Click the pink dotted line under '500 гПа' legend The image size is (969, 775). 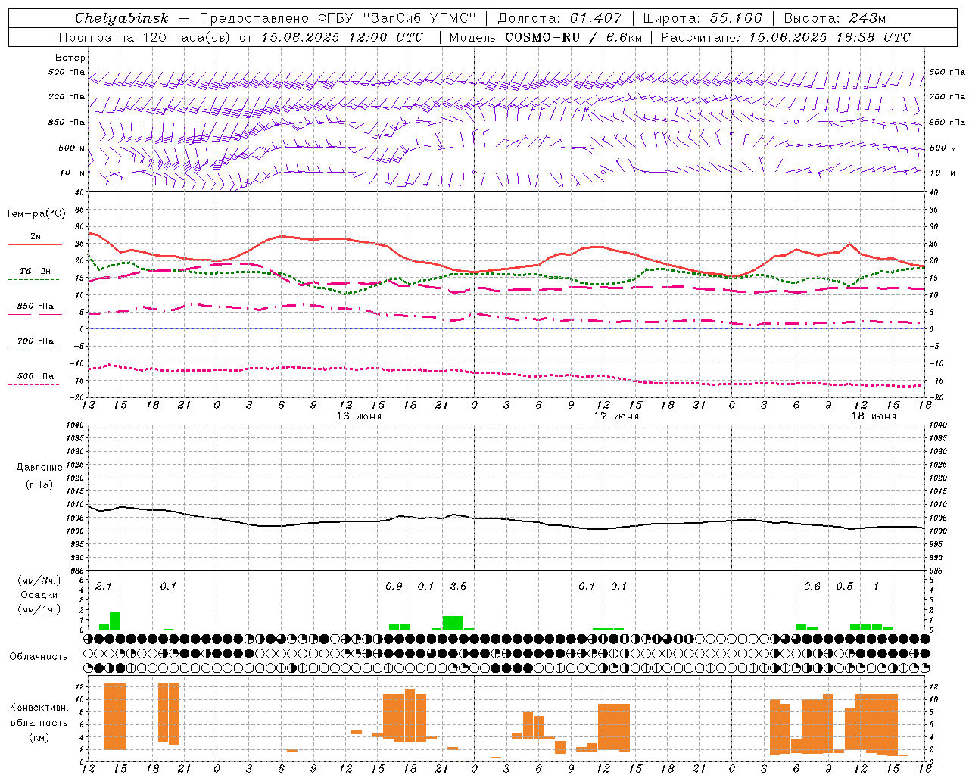pos(33,385)
